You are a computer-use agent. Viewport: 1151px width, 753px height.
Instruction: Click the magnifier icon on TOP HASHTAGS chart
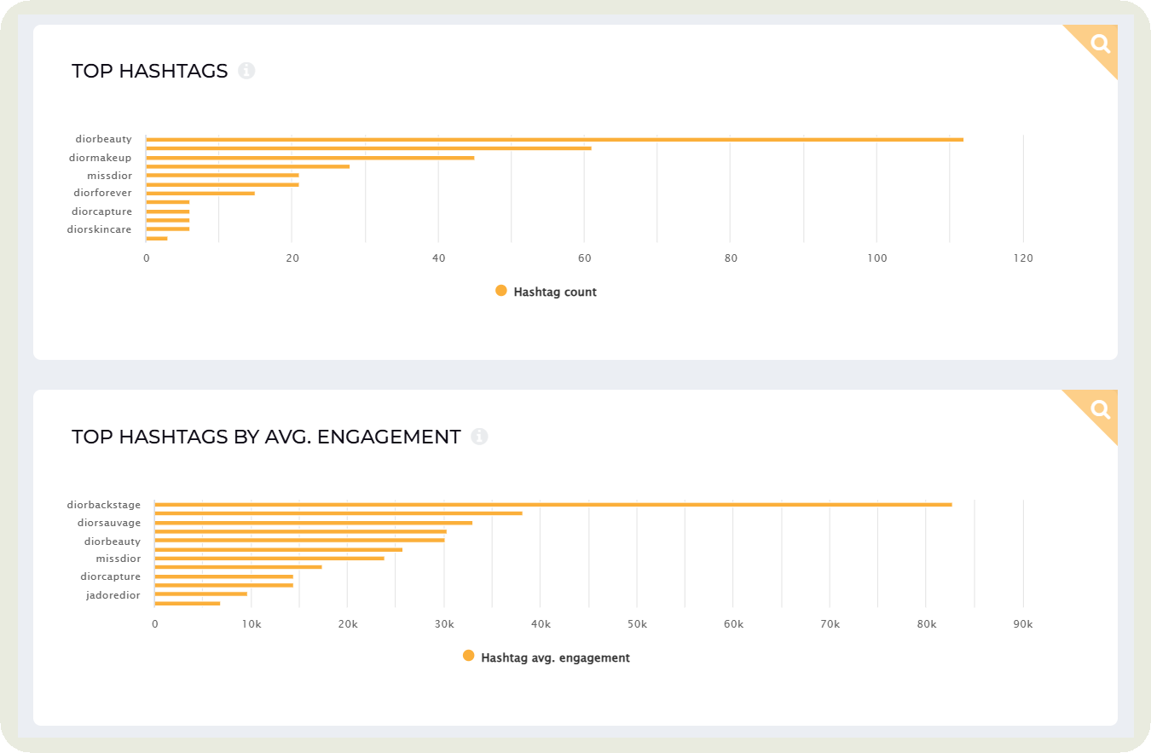tap(1098, 44)
